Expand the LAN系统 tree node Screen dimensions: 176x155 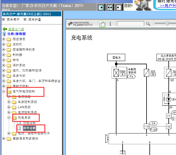pyautogui.click(x=9, y=107)
